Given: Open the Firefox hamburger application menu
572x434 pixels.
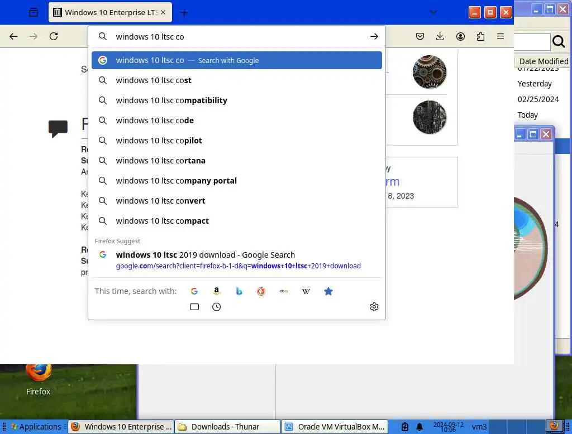Looking at the screenshot, I should pyautogui.click(x=500, y=36).
